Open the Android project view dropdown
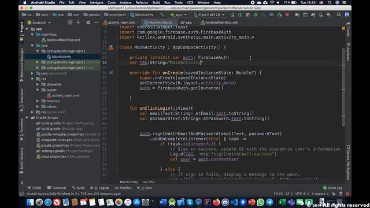 pyautogui.click(x=39, y=23)
